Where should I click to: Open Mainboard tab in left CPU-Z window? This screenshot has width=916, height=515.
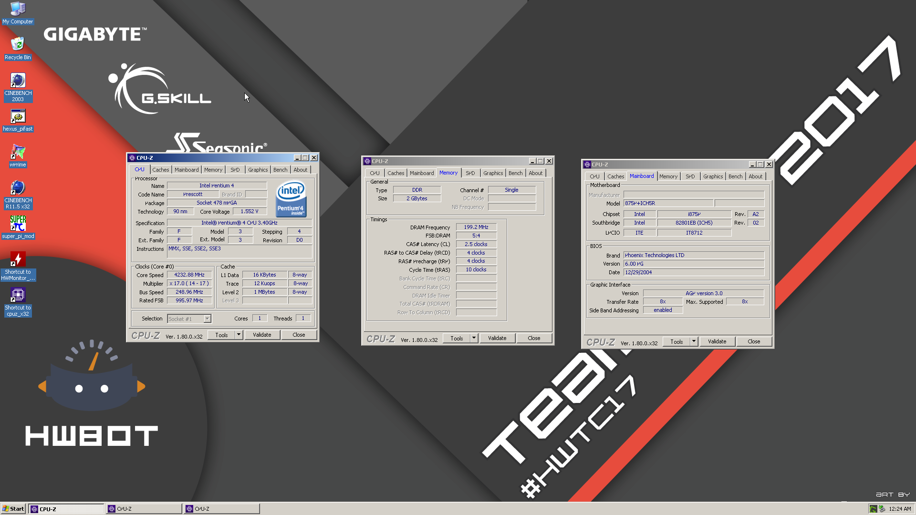187,170
